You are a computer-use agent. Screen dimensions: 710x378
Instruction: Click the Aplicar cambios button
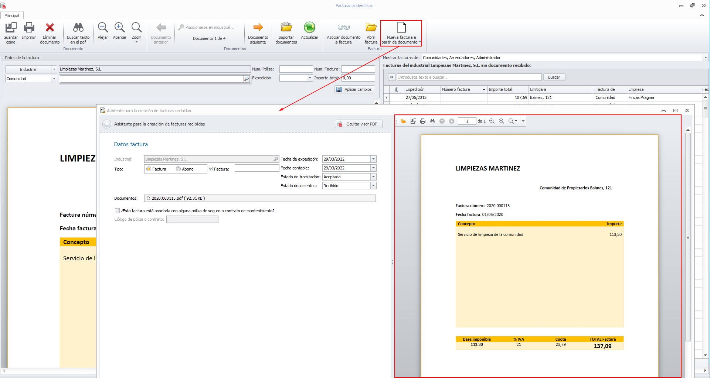tap(354, 89)
